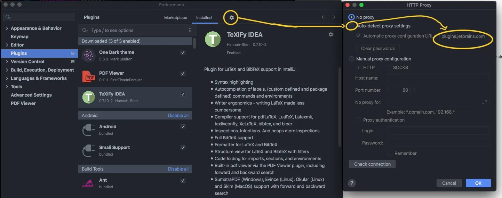Switch to the Marketplace tab

coord(175,18)
